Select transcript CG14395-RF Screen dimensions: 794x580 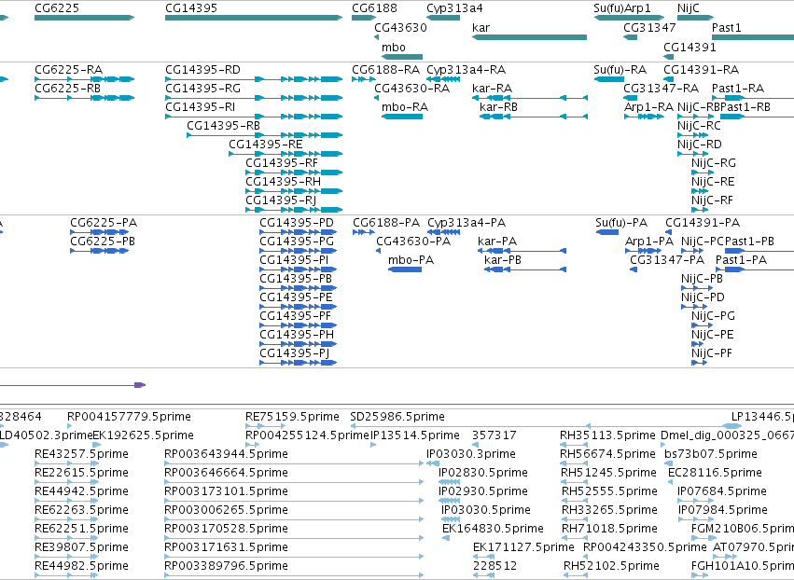click(x=282, y=163)
